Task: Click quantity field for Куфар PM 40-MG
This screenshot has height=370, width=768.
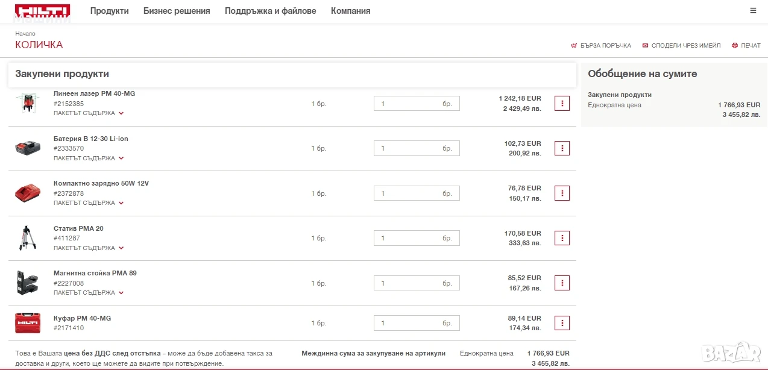Action: [x=417, y=323]
